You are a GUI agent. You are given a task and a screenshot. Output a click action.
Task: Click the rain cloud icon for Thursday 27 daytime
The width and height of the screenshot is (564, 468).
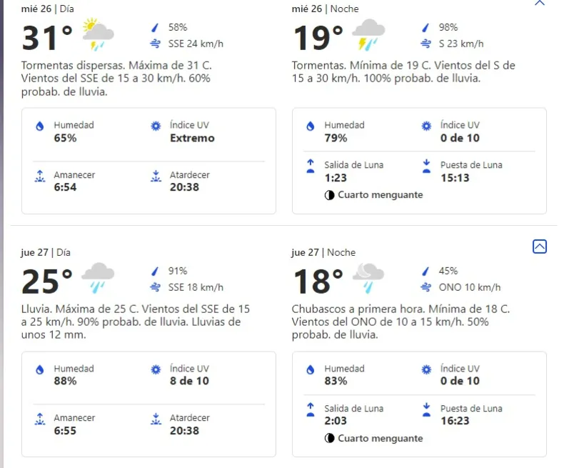point(99,278)
